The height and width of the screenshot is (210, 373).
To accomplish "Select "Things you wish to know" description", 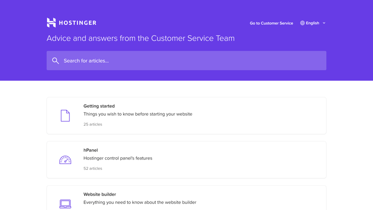I will 138,114.
